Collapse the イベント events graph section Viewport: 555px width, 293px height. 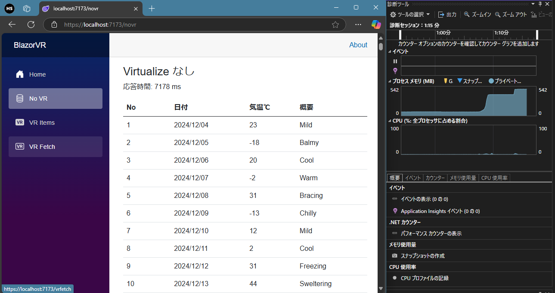390,52
